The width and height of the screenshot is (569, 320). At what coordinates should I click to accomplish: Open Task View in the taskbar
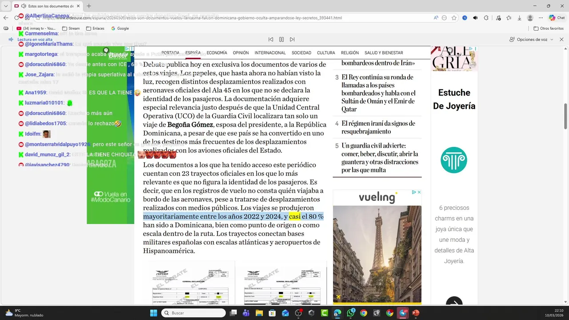tap(233, 313)
